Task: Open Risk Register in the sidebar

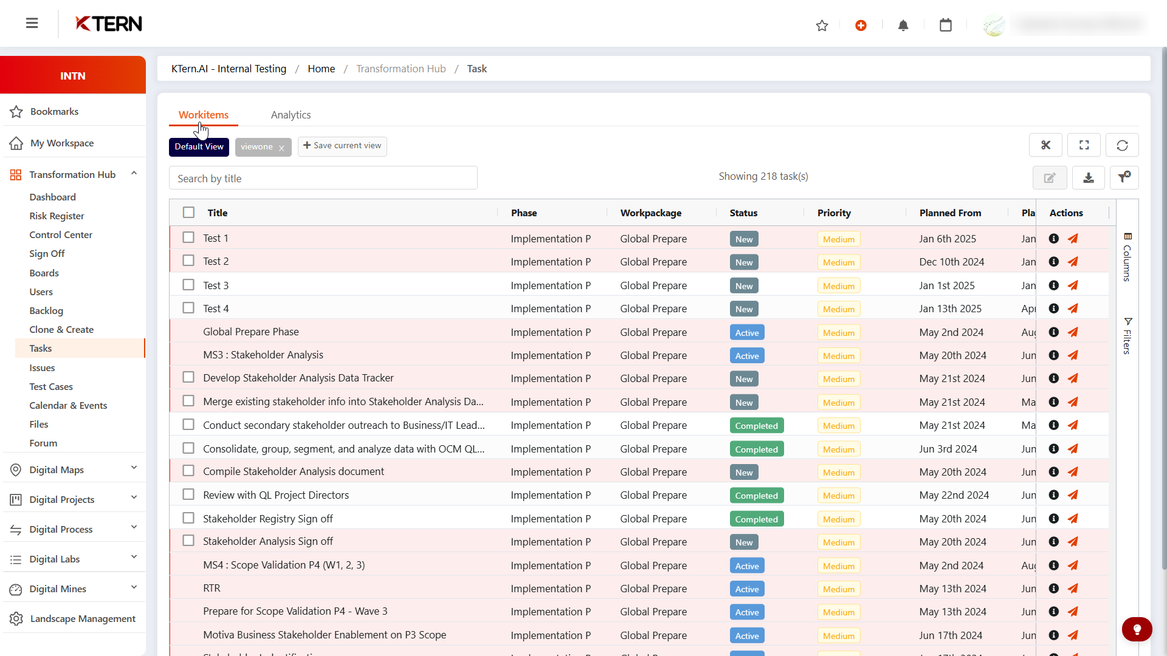Action: click(57, 216)
